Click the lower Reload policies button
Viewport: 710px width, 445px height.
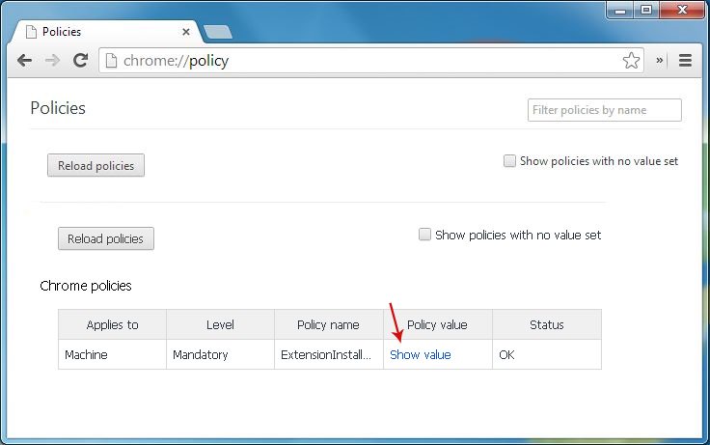click(106, 238)
